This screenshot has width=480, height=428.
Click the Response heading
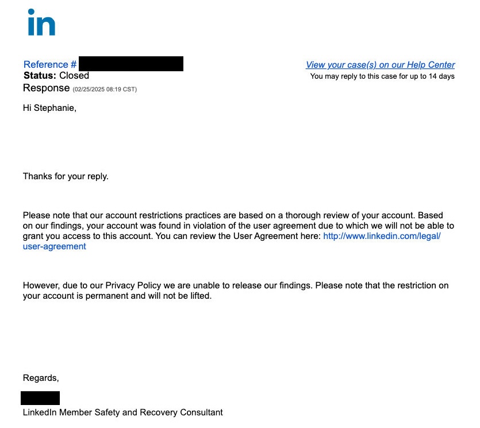[x=46, y=88]
